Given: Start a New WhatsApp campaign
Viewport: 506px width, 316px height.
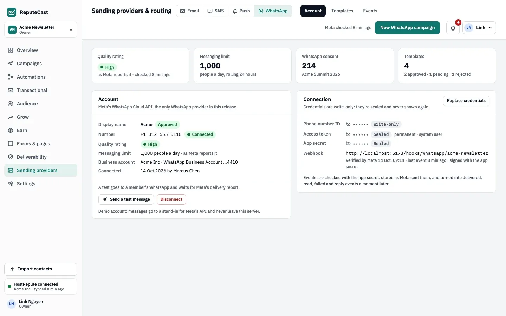Looking at the screenshot, I should [407, 28].
